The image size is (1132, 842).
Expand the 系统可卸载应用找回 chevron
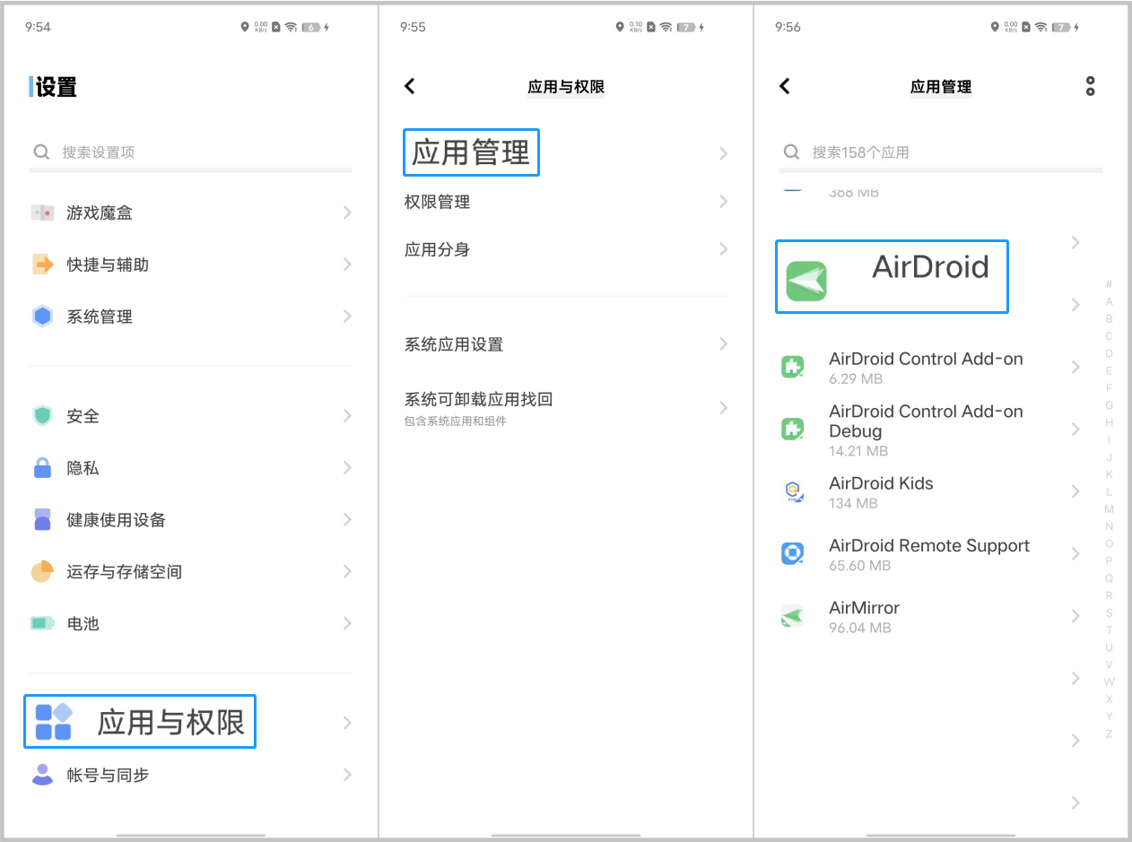pyautogui.click(x=723, y=408)
